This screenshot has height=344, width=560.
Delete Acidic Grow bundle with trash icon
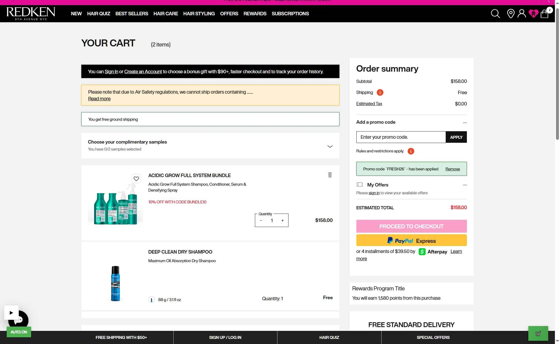click(x=330, y=175)
